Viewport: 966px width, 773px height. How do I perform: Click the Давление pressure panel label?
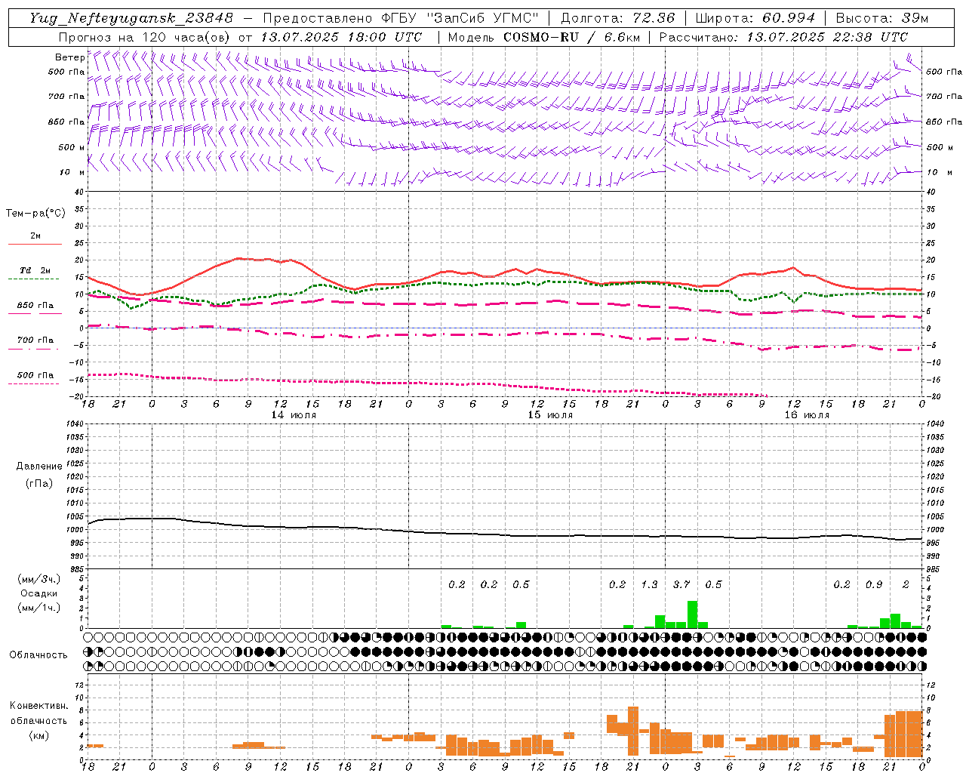(39, 467)
